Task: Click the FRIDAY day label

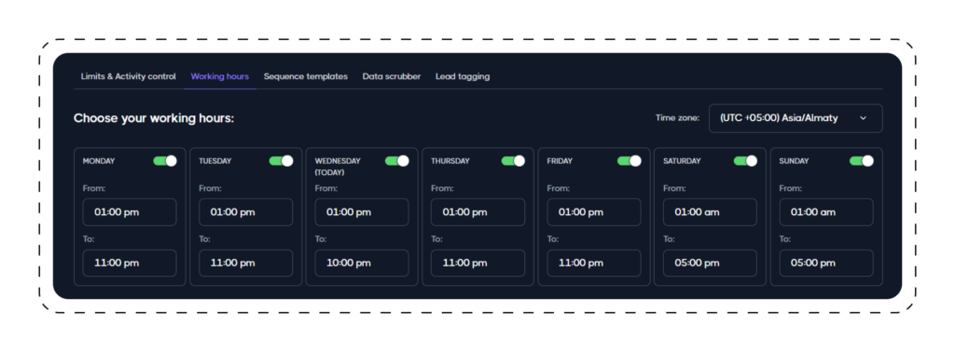Action: pyautogui.click(x=560, y=161)
